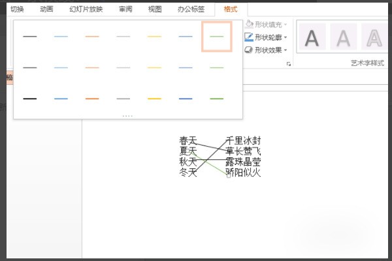Choose middle-row green line style
This screenshot has height=261, width=392.
click(217, 68)
